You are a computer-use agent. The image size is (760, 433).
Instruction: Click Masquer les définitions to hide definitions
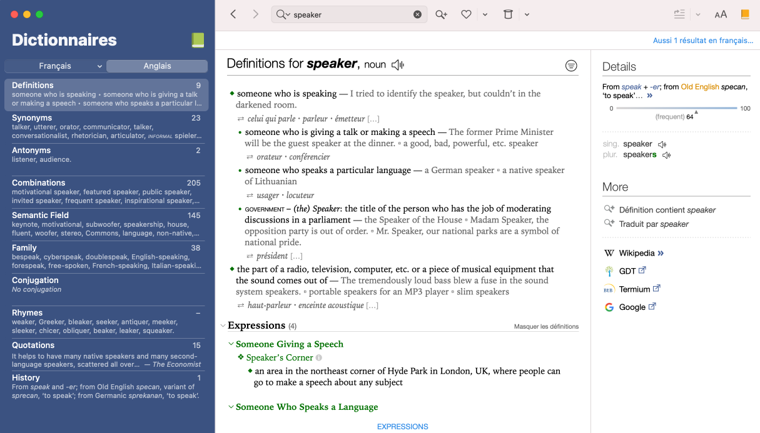coord(548,326)
